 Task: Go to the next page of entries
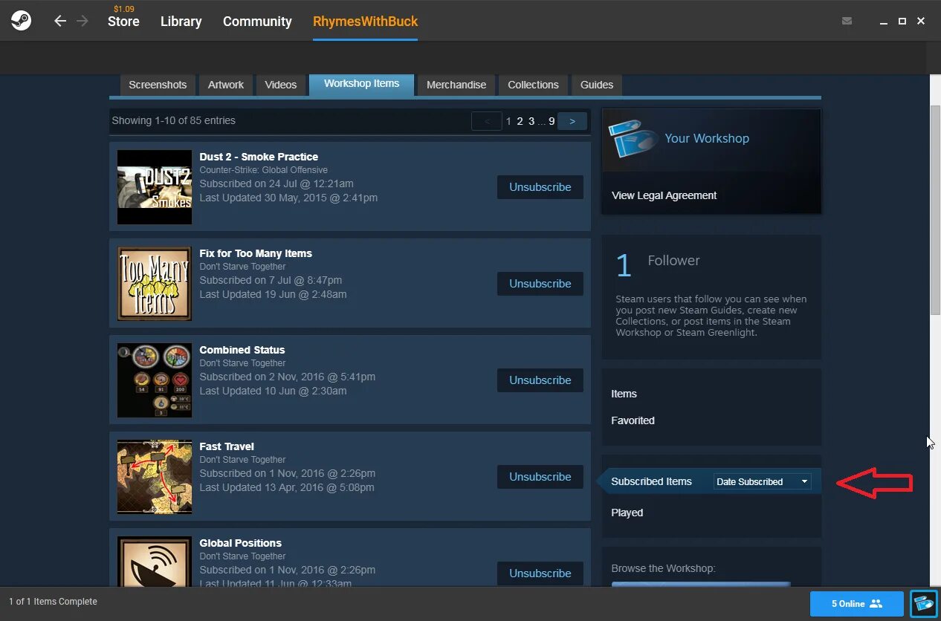tap(572, 121)
